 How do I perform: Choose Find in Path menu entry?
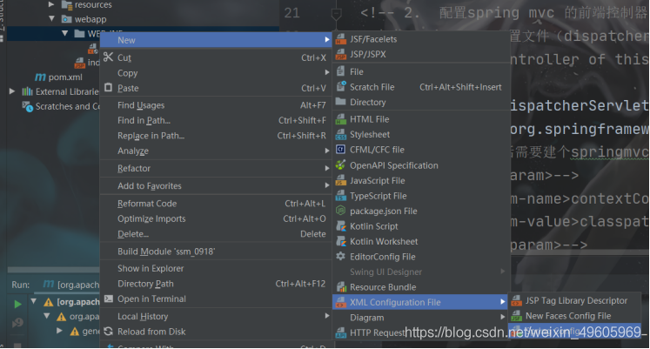click(216, 121)
